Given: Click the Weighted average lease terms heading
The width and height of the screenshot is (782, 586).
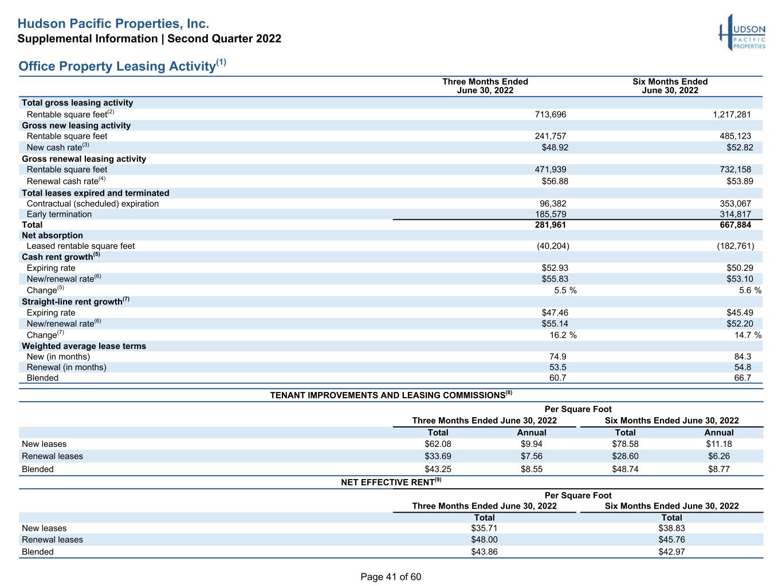Looking at the screenshot, I should click(x=84, y=346).
